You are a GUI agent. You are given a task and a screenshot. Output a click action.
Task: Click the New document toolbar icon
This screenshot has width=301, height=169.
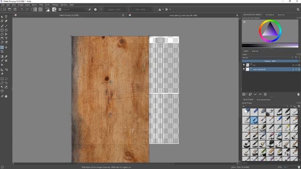pyautogui.click(x=4, y=9)
